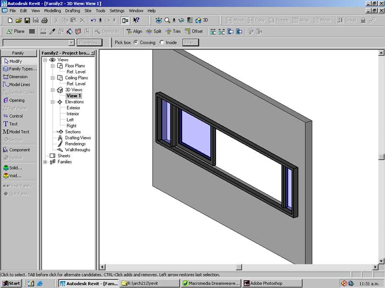Viewport: 385px width, 288px height.
Task: Open the undo history dropdown arrow
Action: (101, 20)
